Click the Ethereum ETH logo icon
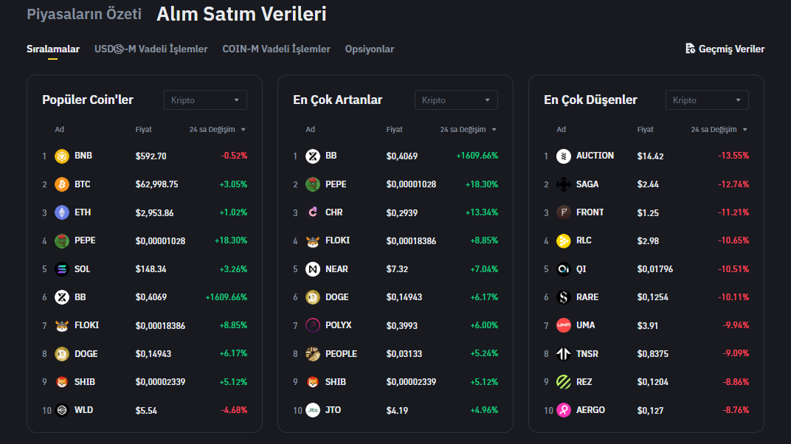The width and height of the screenshot is (791, 444). click(62, 212)
